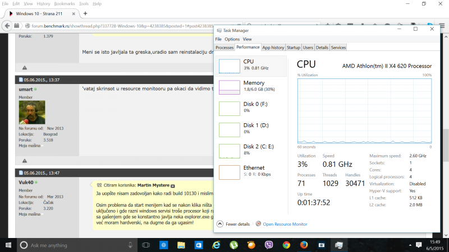The height and width of the screenshot is (252, 449).
Task: Open the Firefox hamburger menu
Action: [442, 26]
